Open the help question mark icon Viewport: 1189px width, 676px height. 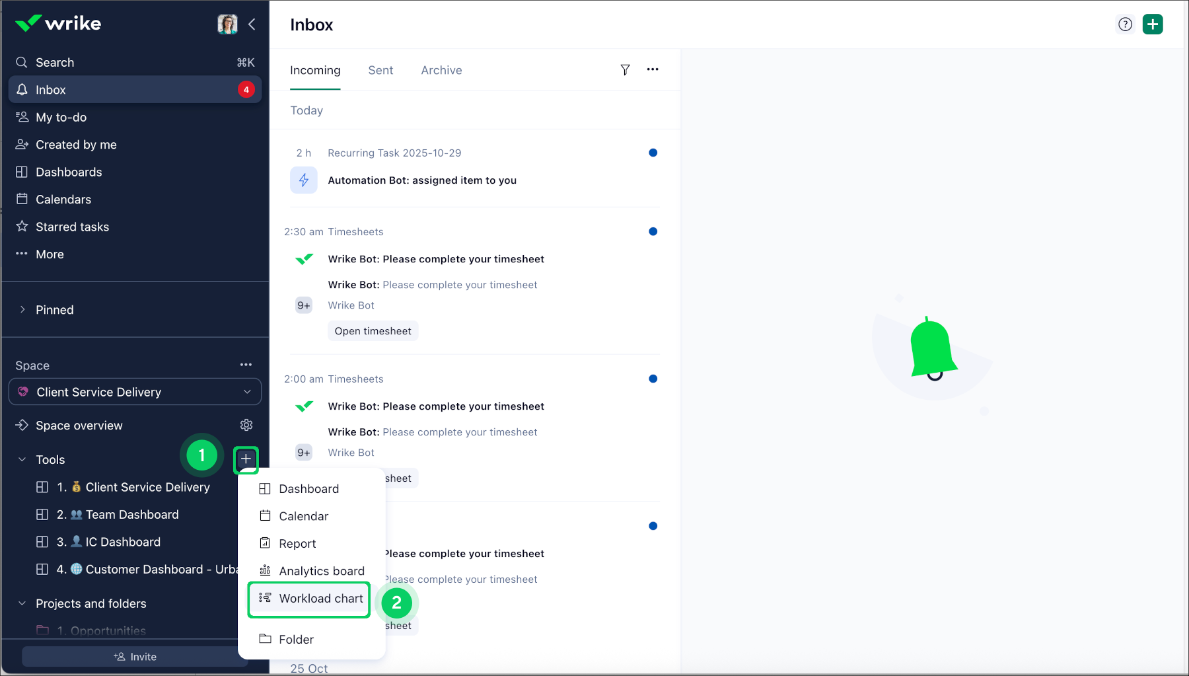[x=1125, y=24]
